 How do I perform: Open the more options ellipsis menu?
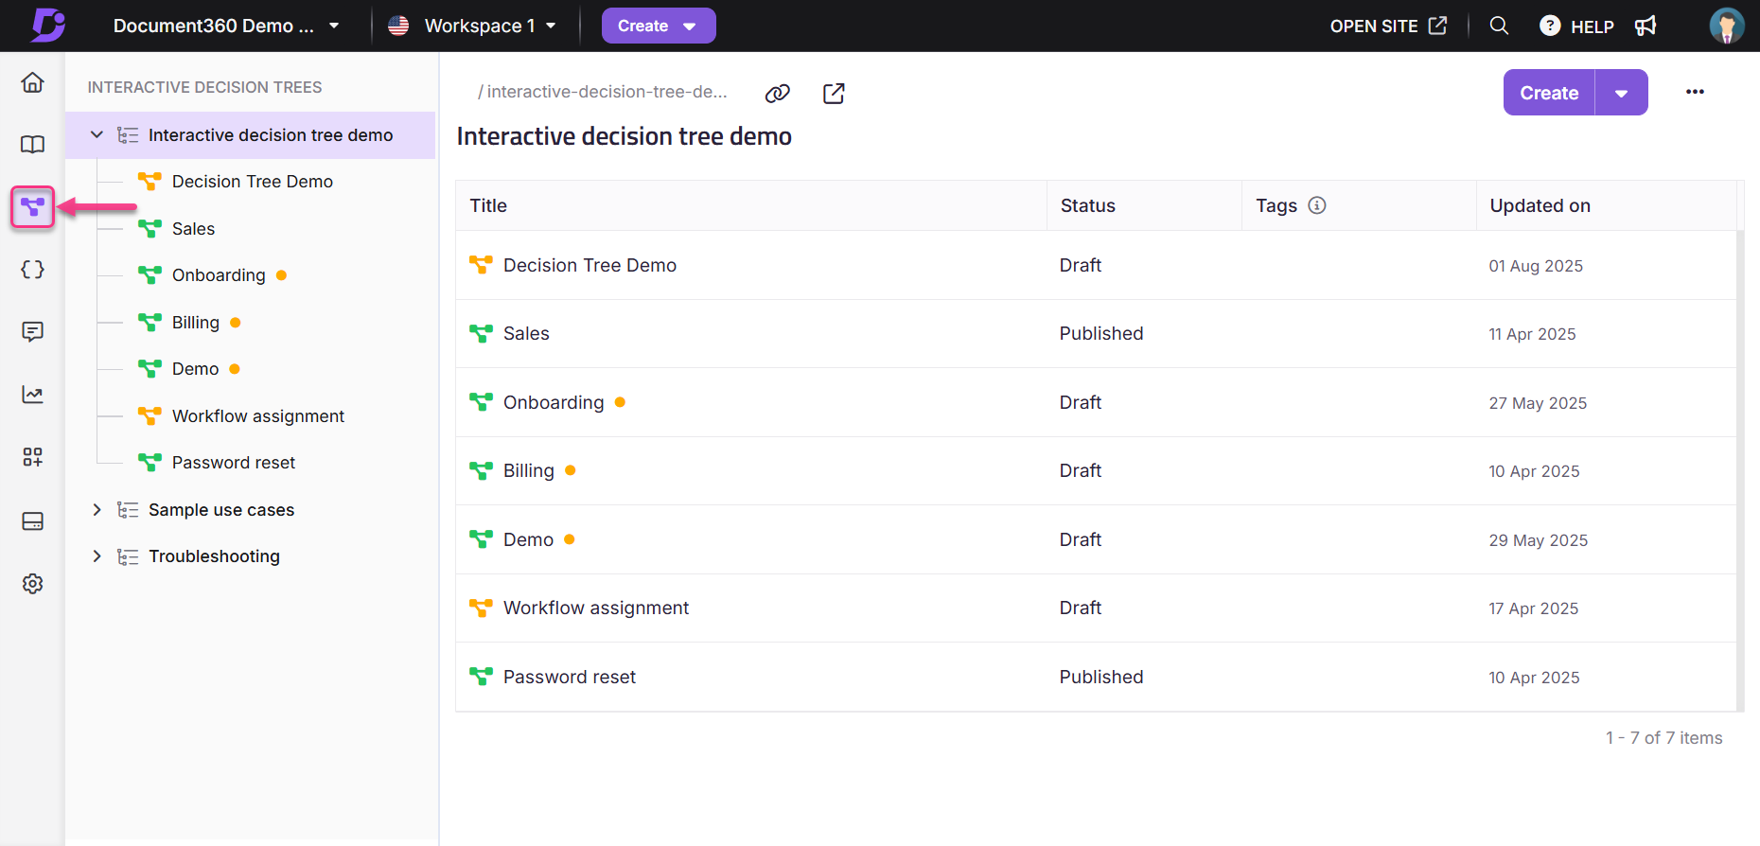(x=1695, y=92)
